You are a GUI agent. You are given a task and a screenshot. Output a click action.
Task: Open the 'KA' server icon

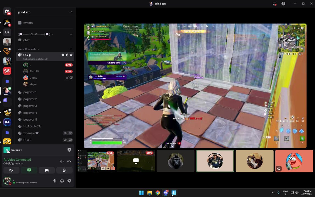pos(7,122)
